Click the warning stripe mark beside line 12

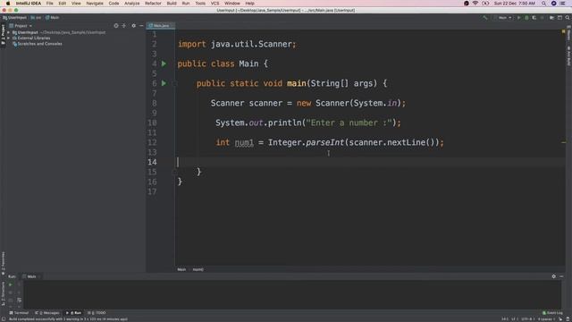pyautogui.click(x=564, y=142)
